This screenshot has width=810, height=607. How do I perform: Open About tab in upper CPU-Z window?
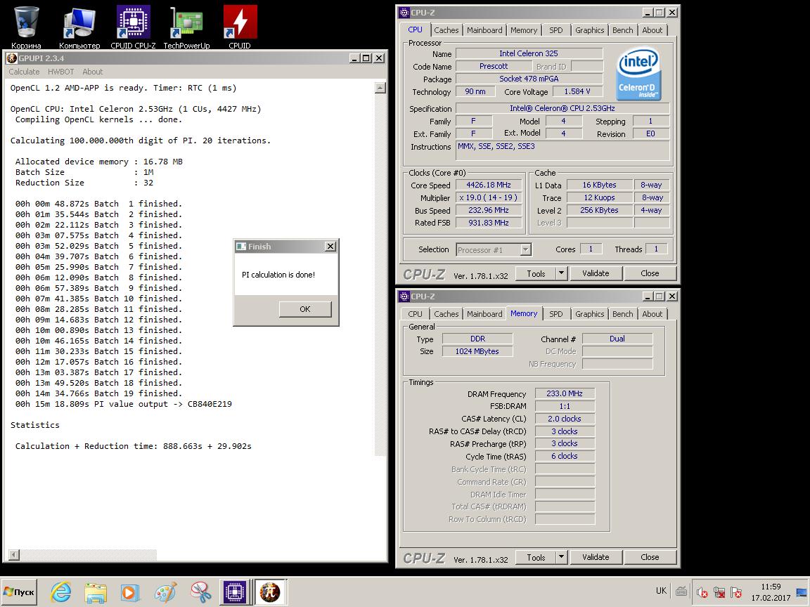pos(652,30)
